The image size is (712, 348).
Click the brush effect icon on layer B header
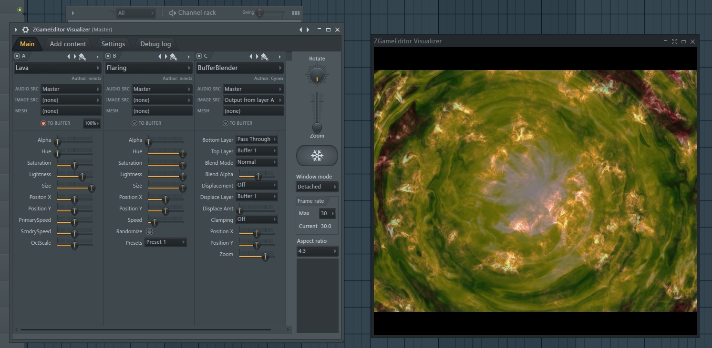(173, 56)
